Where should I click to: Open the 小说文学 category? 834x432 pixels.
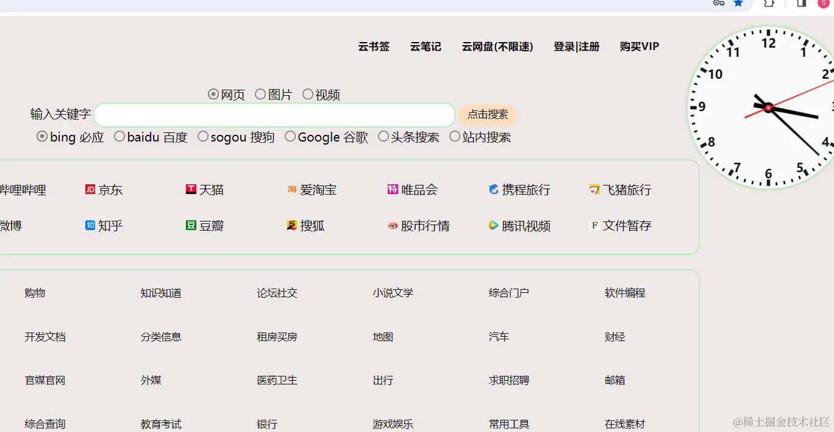(393, 293)
